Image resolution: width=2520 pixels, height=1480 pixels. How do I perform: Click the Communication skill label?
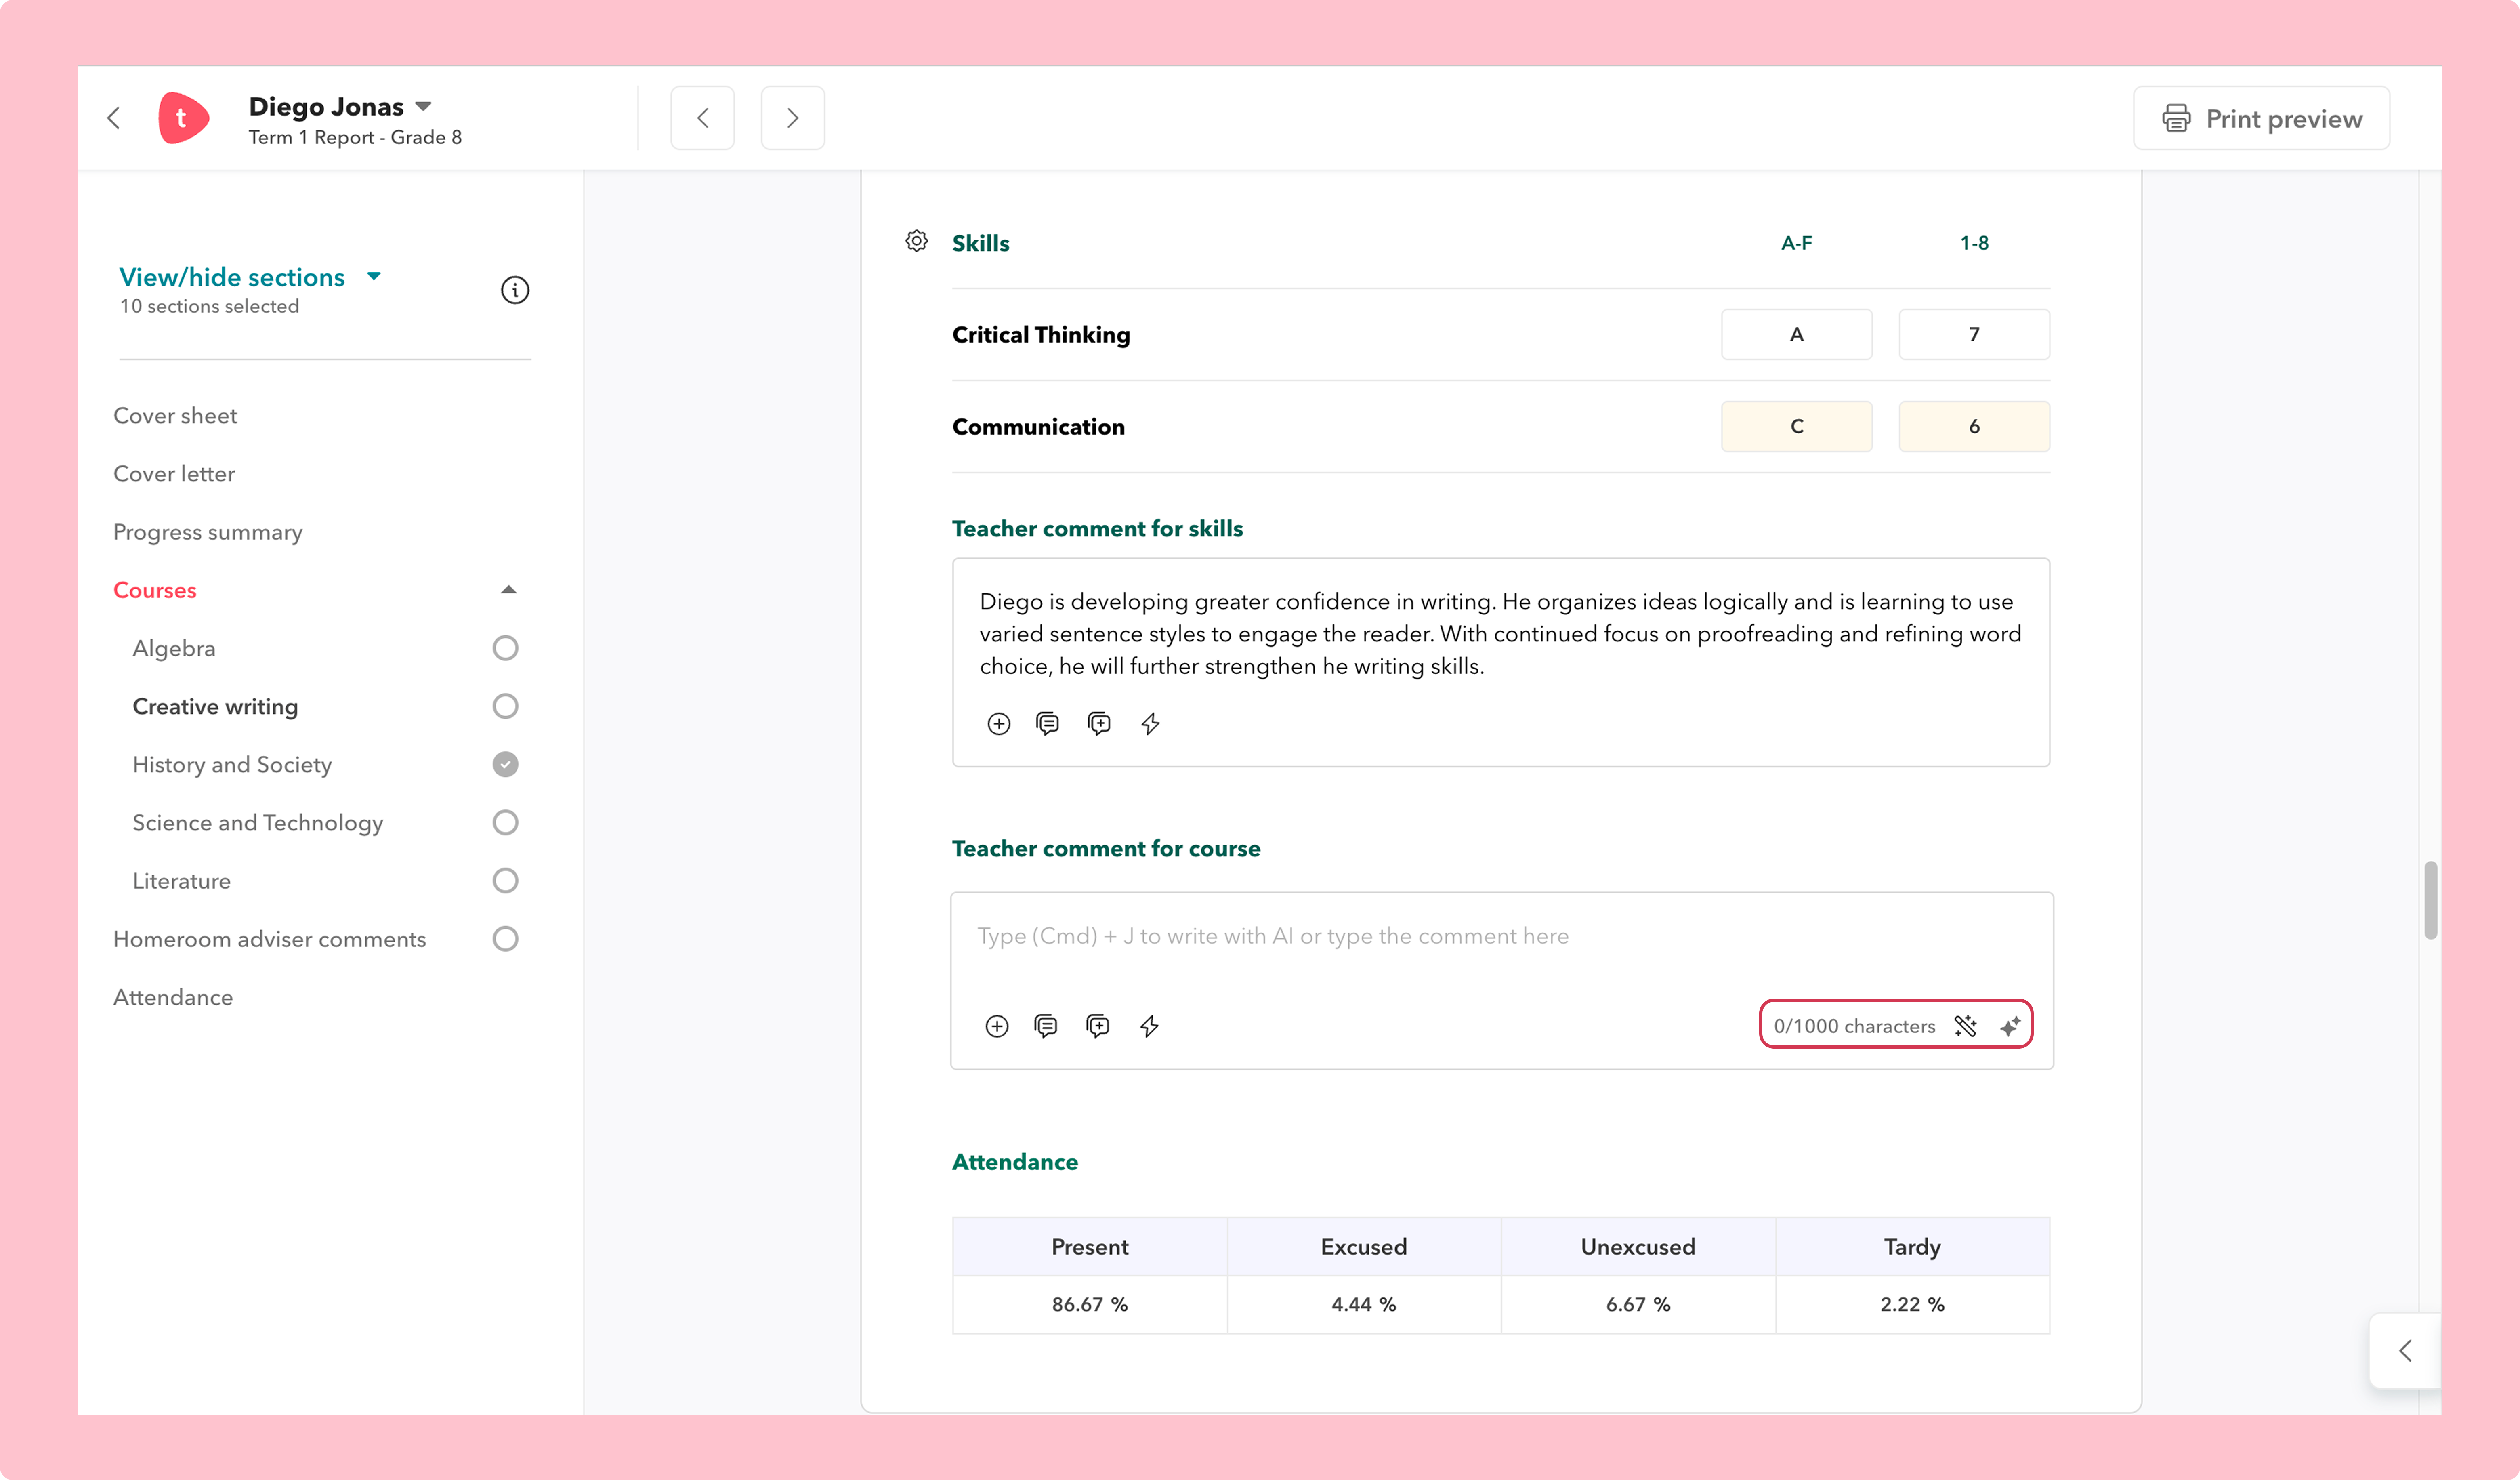click(x=1038, y=427)
